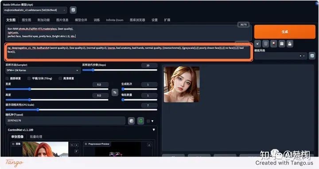This screenshot has height=169, width=319.
Task: Collapse the ControlNet v1.1.189 panel
Action: [x=154, y=130]
